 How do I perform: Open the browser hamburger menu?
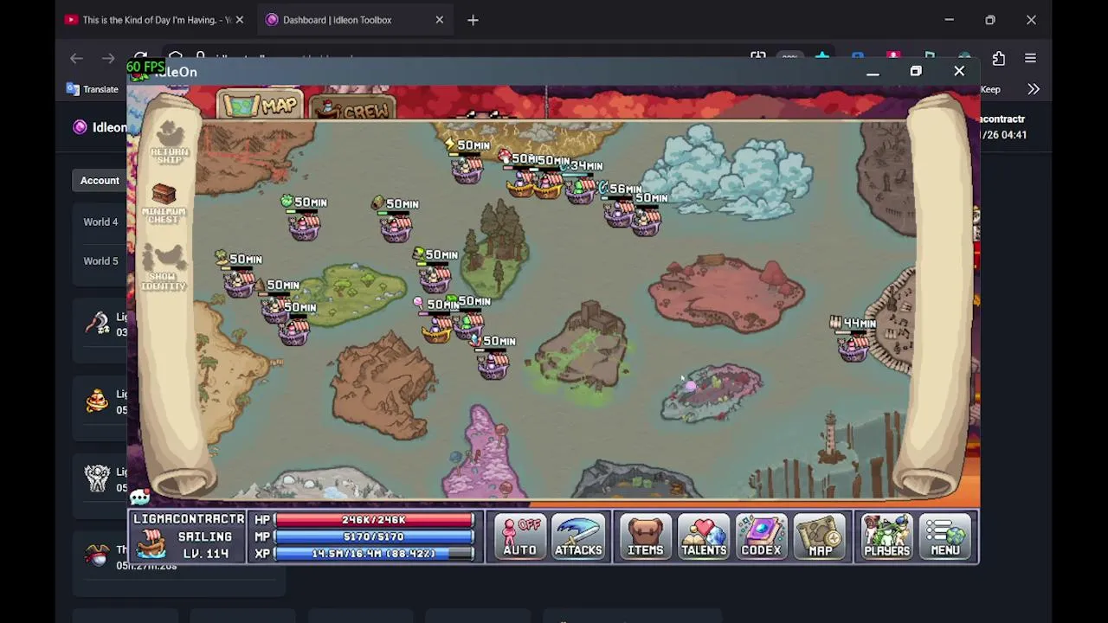coord(1030,58)
